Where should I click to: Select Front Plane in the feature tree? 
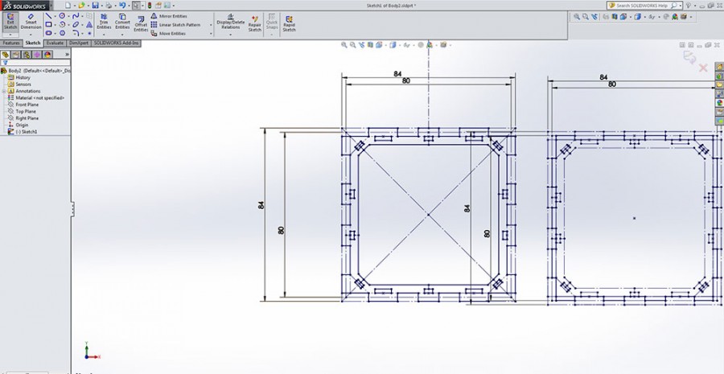click(x=27, y=105)
